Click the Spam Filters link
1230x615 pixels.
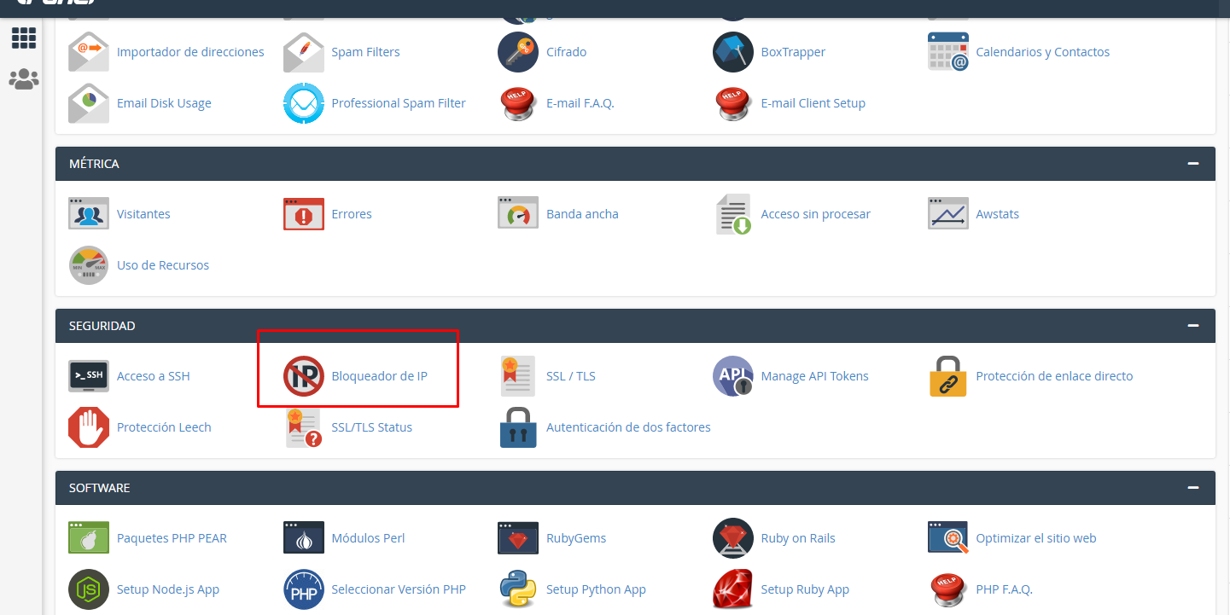click(365, 52)
